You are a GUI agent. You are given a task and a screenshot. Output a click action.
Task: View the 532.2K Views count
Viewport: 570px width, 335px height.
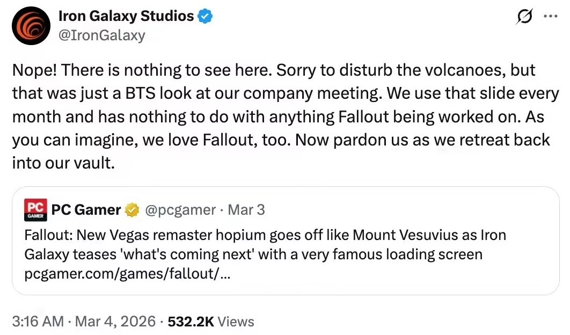coord(191,322)
